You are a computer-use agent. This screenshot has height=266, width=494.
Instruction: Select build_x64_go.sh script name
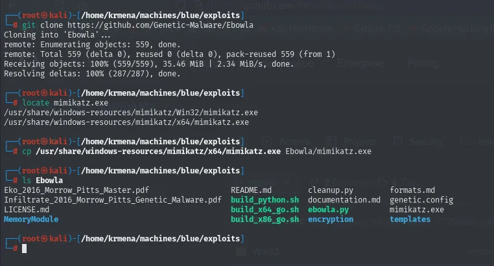265,210
